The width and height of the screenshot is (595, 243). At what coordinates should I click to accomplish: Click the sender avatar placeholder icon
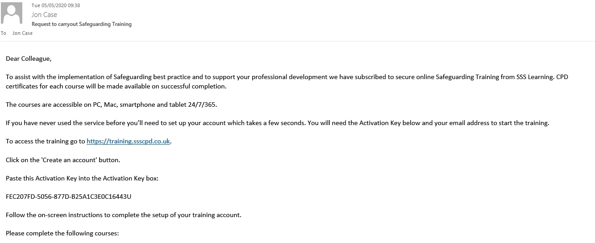(12, 13)
